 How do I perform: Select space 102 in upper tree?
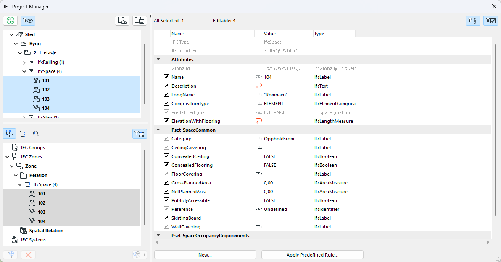46,90
